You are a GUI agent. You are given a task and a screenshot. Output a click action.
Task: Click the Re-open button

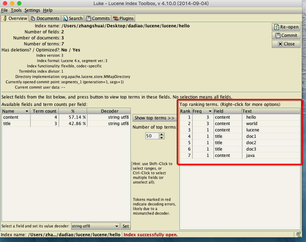(286, 27)
